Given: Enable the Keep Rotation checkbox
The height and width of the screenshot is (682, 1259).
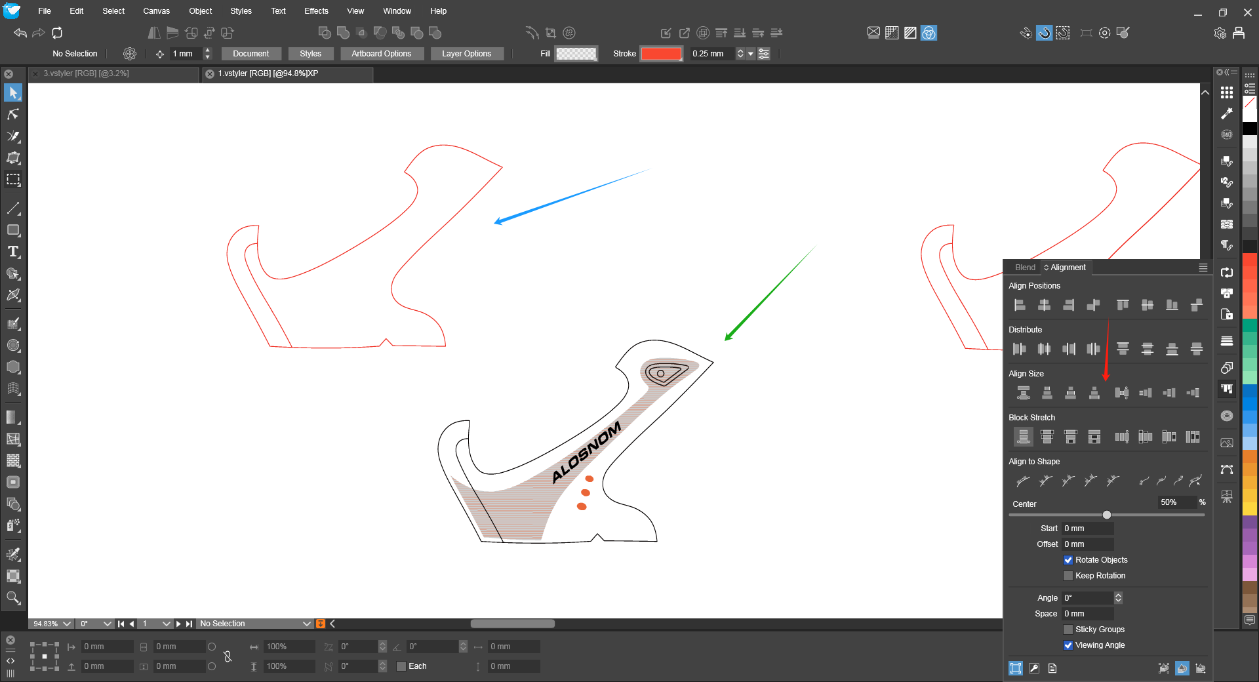Looking at the screenshot, I should tap(1068, 576).
